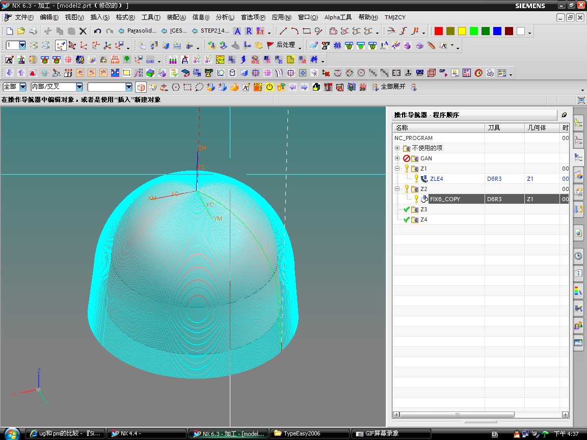
Task: Click the GIF record icon
Action: [x=442, y=73]
